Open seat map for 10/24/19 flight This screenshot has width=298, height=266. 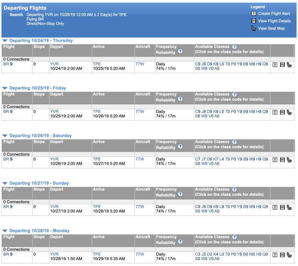[289, 65]
